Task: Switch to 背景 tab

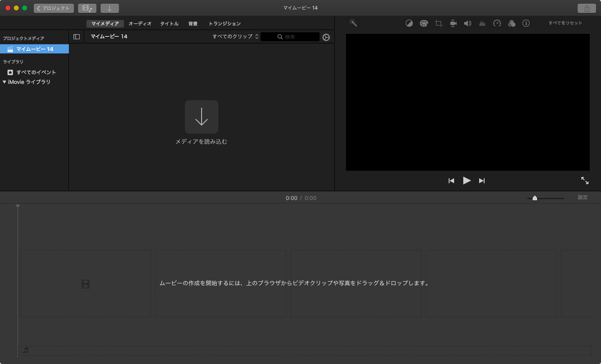Action: pyautogui.click(x=193, y=24)
